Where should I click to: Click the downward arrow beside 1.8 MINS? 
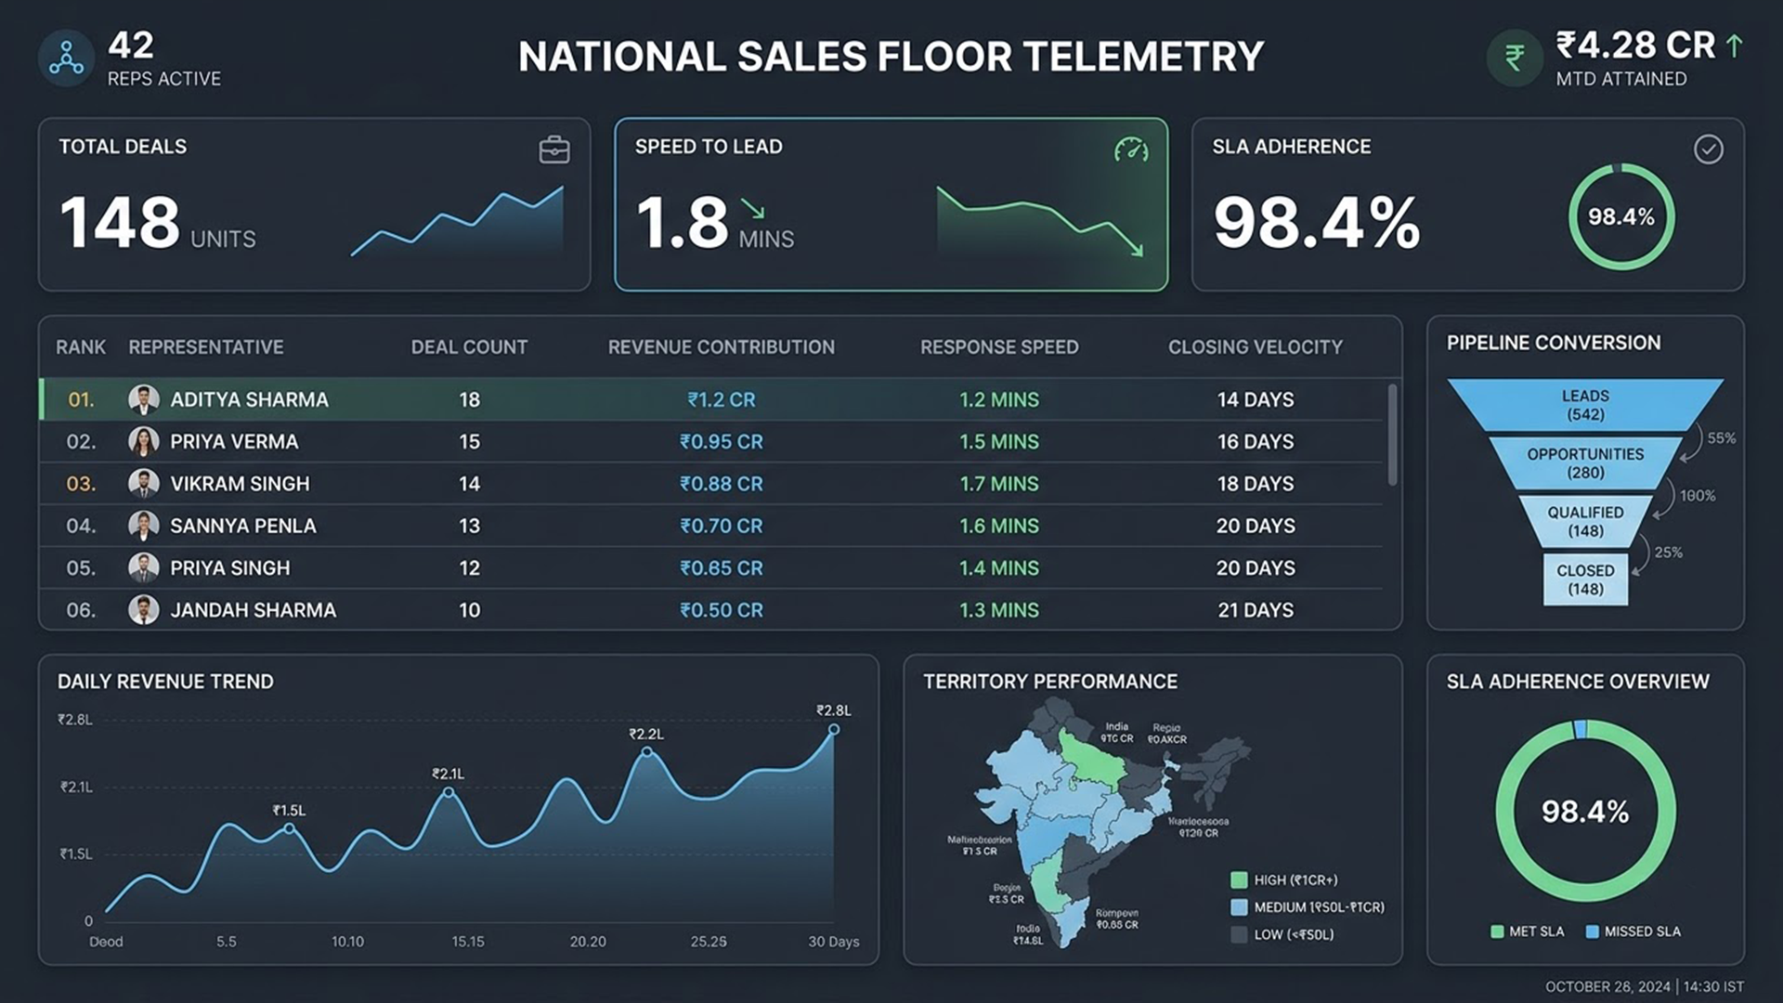coord(753,208)
